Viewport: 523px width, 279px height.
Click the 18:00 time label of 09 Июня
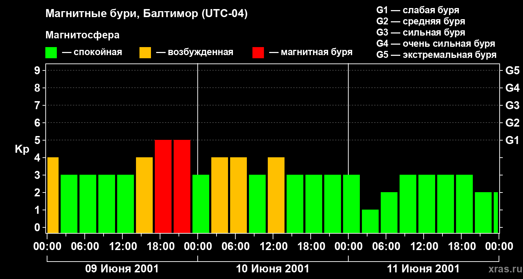click(160, 246)
